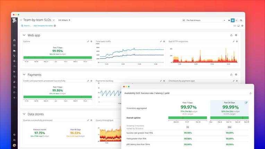
Task: Collapse the Payments section
Action: tap(24, 74)
